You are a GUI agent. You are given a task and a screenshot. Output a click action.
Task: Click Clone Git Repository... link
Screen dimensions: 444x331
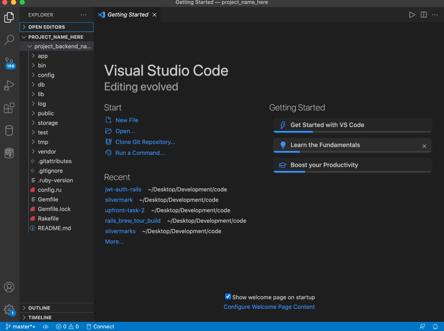145,142
